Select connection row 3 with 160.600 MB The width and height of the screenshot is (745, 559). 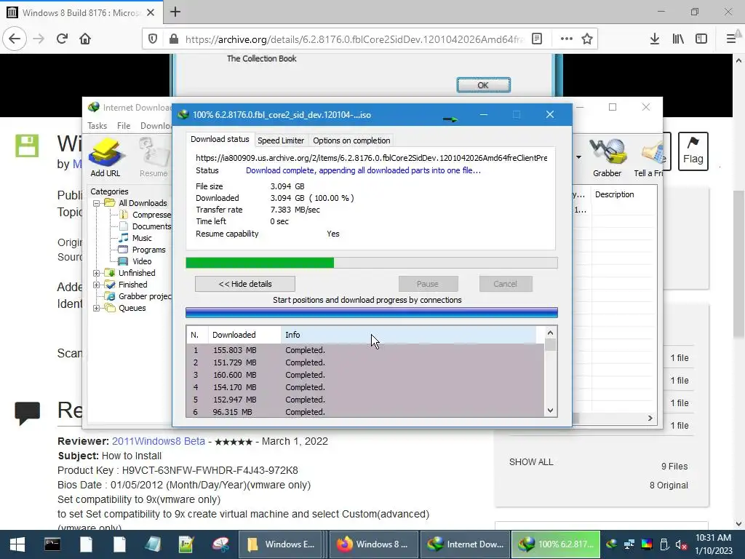(x=365, y=375)
